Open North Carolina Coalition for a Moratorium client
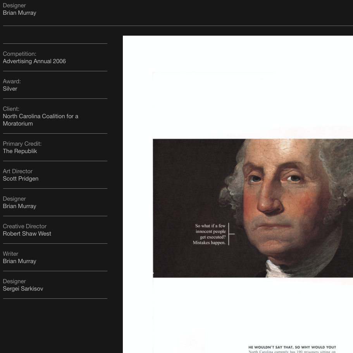Viewport: 353px width, 353px height. (41, 120)
